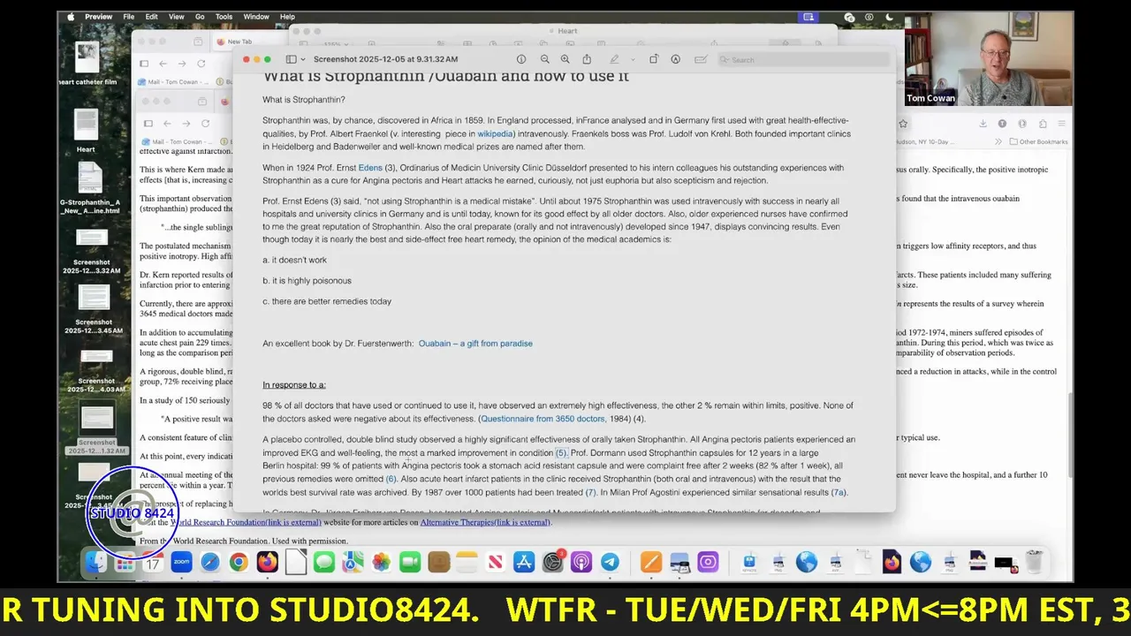Select 'Mail - Tom Cowan' tab in browser
Image resolution: width=1131 pixels, height=636 pixels.
pos(173,82)
